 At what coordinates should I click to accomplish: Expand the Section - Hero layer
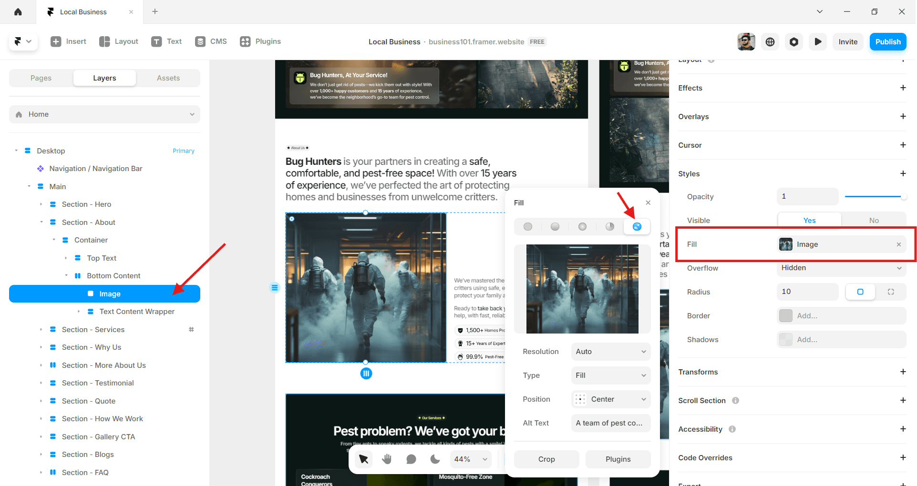pyautogui.click(x=41, y=204)
